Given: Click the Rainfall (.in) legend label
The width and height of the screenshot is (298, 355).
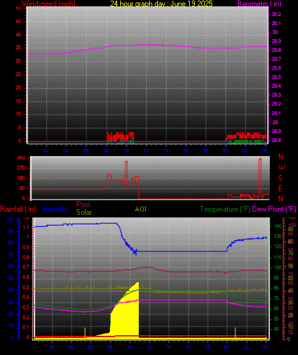Looking at the screenshot, I should pyautogui.click(x=18, y=209).
